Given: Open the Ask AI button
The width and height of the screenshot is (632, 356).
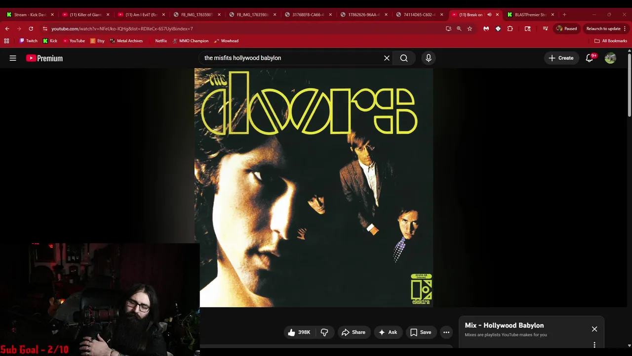Looking at the screenshot, I should 388,332.
